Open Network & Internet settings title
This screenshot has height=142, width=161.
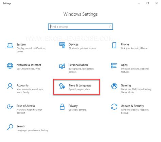click(29, 65)
